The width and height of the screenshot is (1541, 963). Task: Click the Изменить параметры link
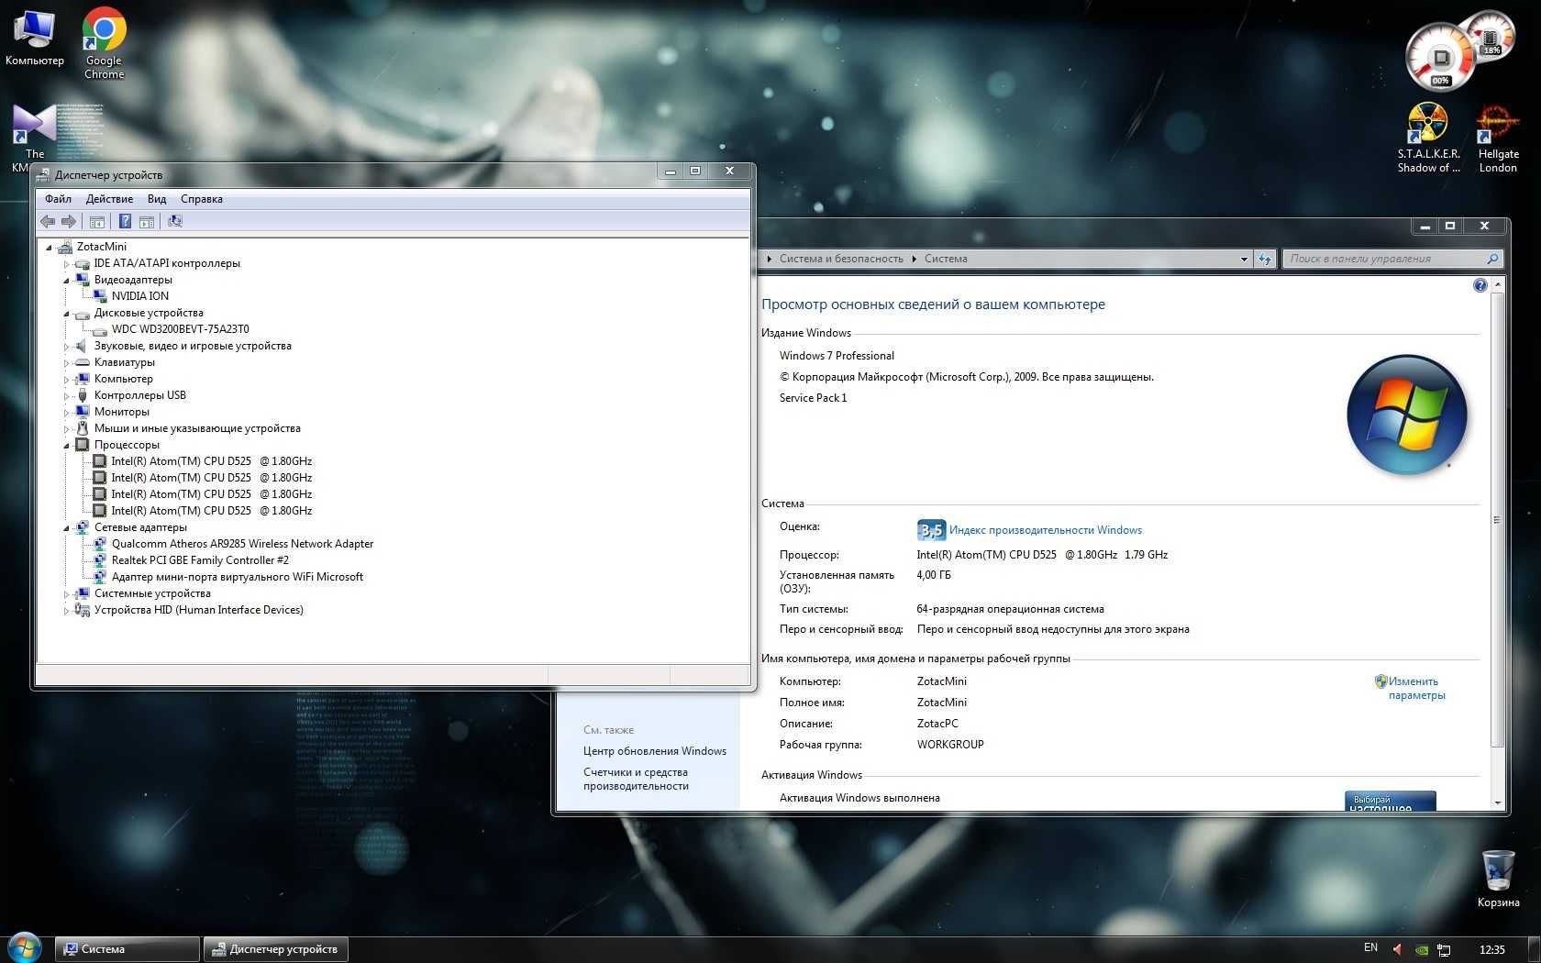(x=1416, y=688)
